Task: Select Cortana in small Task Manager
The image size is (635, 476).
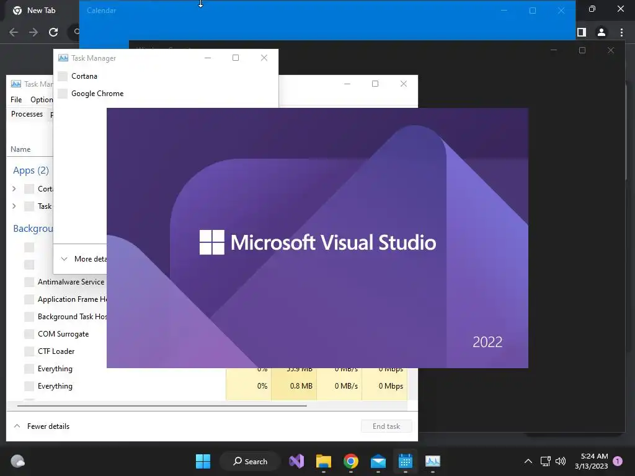Action: 84,76
